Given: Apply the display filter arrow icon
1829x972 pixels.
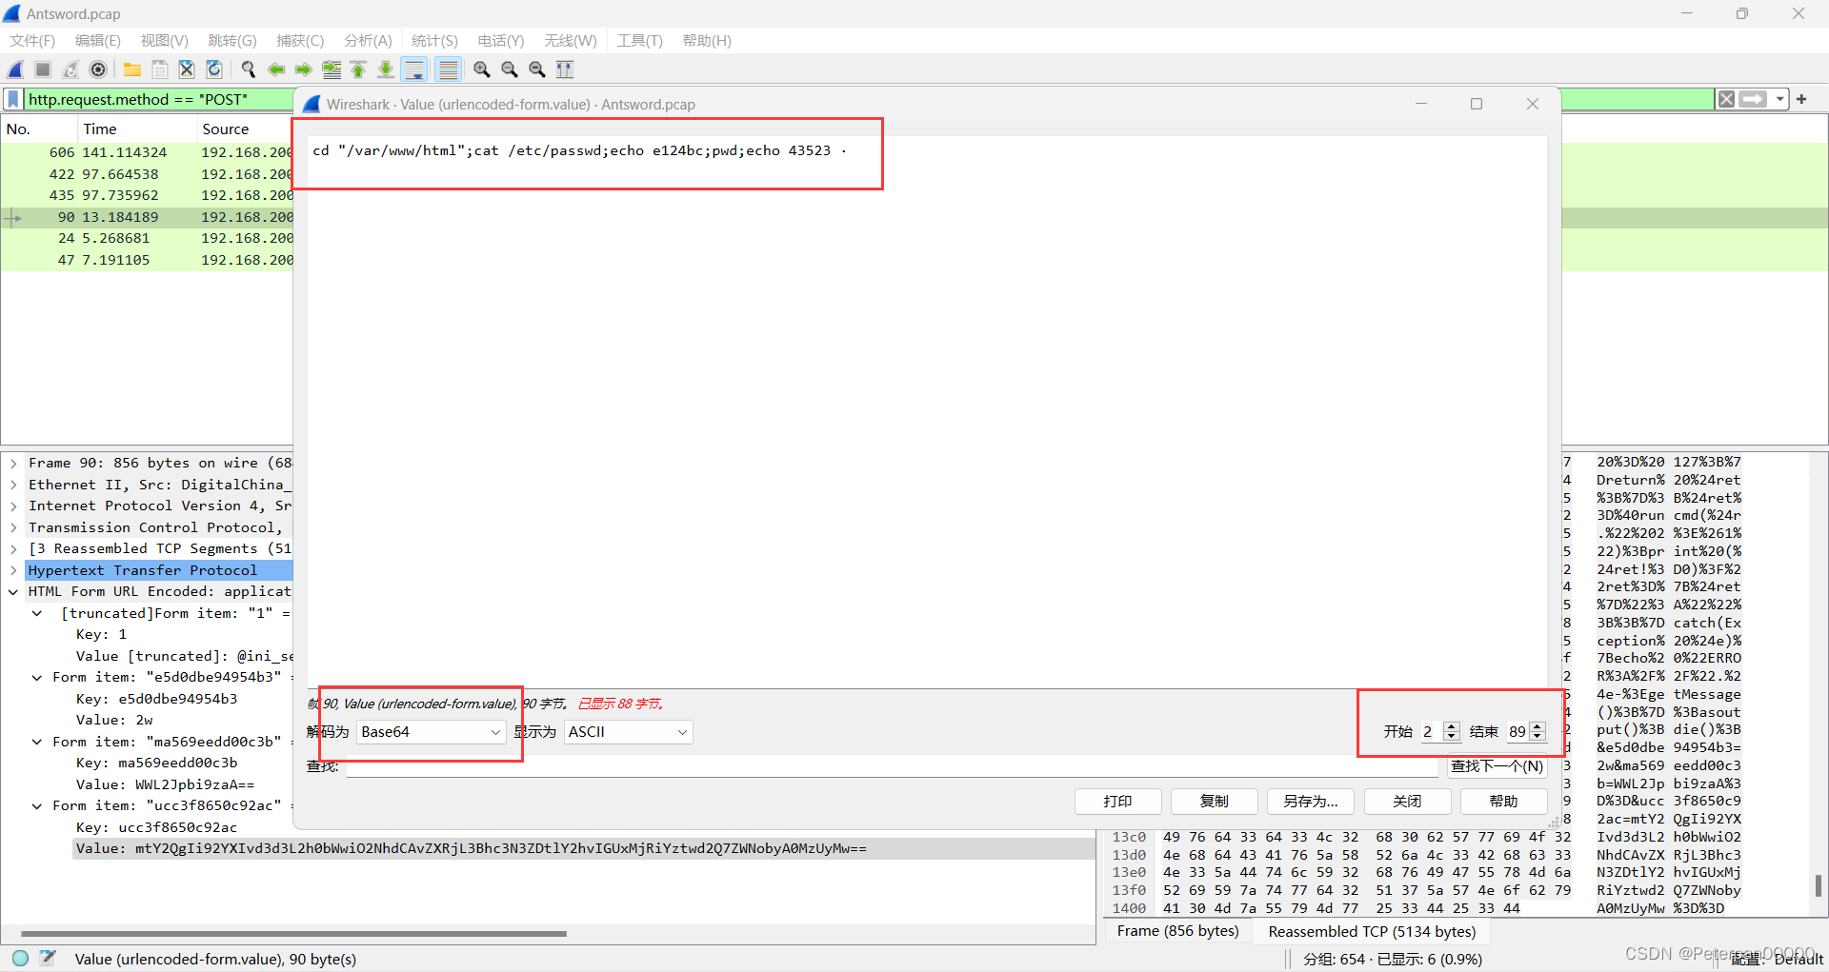Looking at the screenshot, I should coord(1753,99).
